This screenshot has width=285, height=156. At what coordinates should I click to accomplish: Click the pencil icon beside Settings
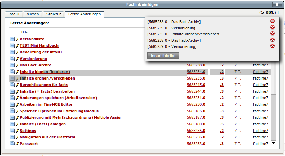[17, 131]
